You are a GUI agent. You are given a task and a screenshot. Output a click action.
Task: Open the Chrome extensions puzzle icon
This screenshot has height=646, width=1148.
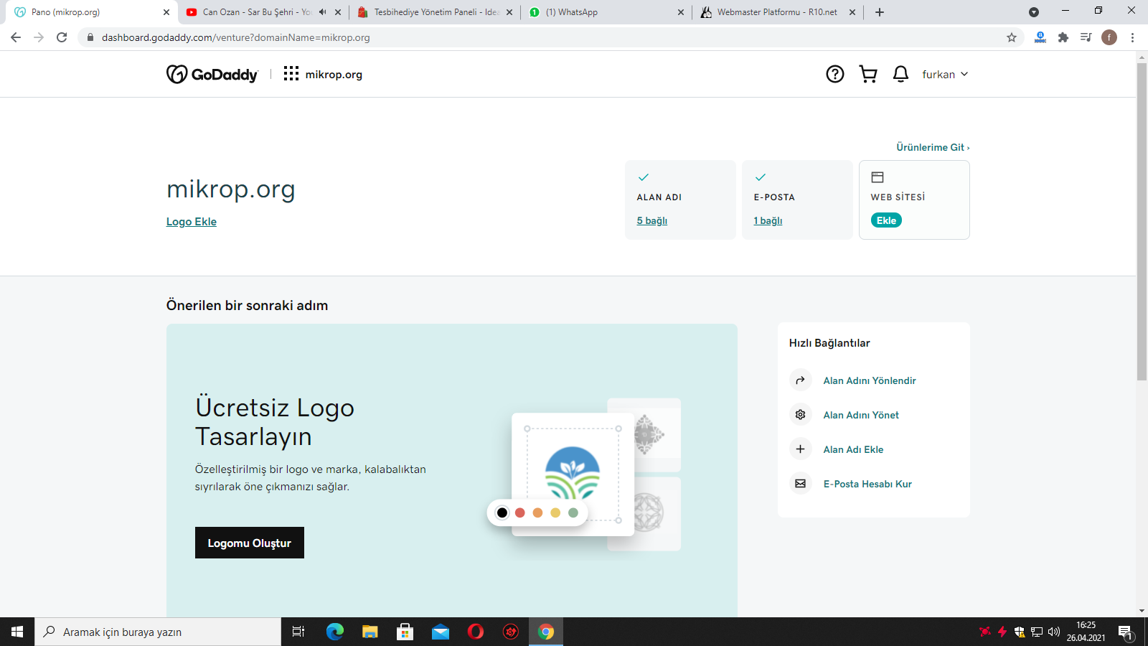tap(1063, 37)
